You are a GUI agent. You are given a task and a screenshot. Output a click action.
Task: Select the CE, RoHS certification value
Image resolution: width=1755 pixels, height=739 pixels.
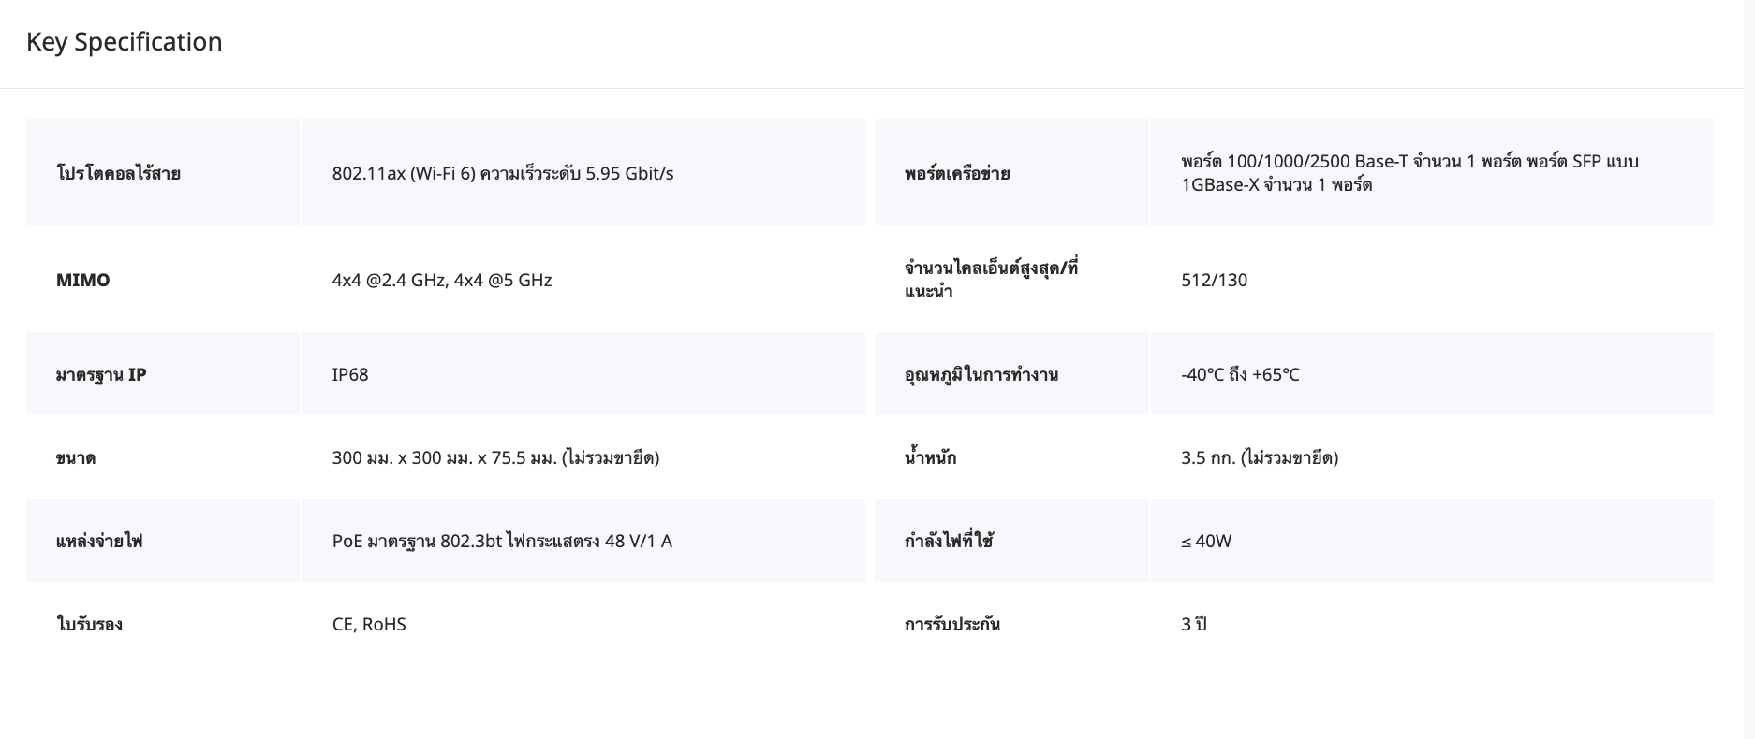coord(369,624)
